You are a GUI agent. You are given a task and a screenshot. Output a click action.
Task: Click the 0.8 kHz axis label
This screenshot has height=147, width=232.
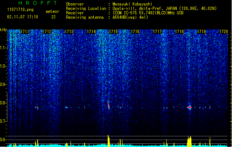tap(3, 103)
